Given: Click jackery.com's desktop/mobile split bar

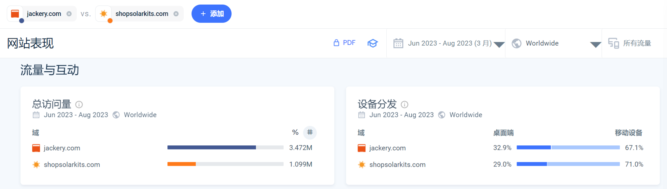Looking at the screenshot, I should coord(568,148).
